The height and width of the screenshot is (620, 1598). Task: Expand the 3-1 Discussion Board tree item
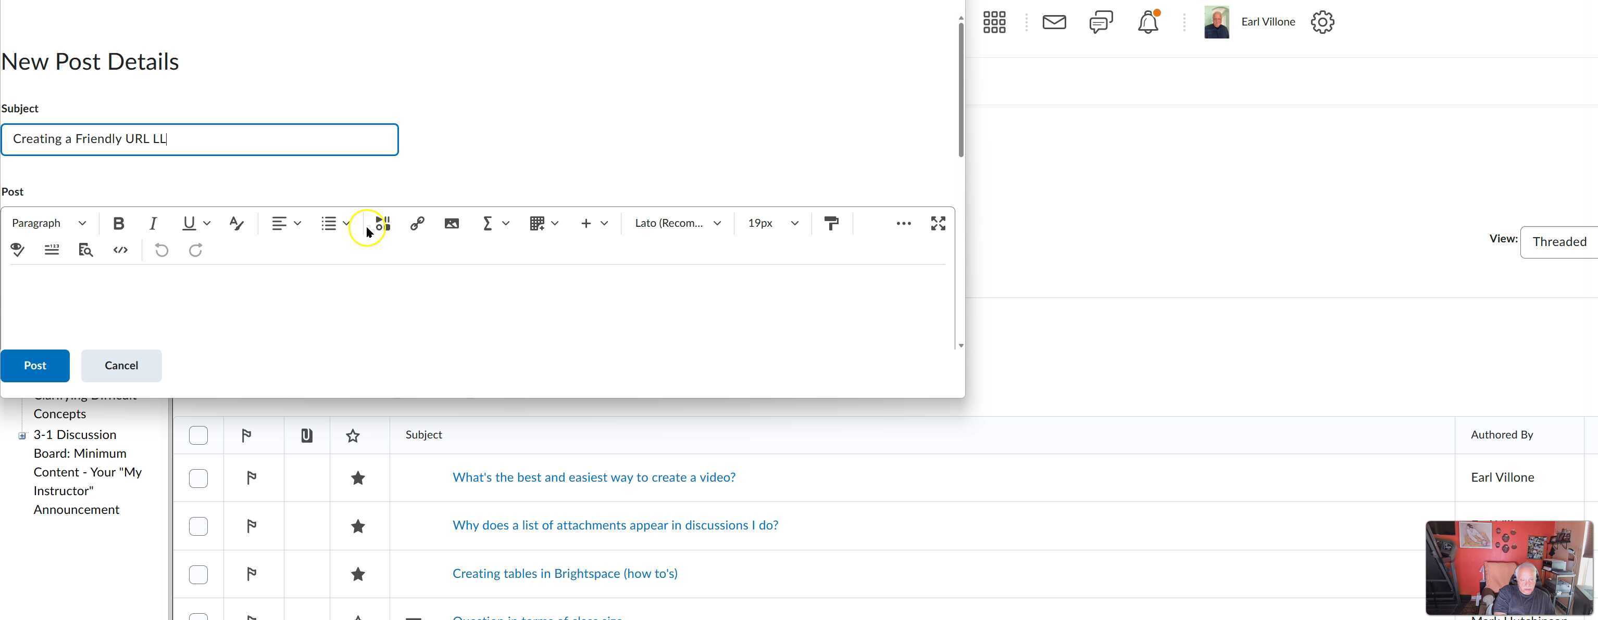click(22, 435)
